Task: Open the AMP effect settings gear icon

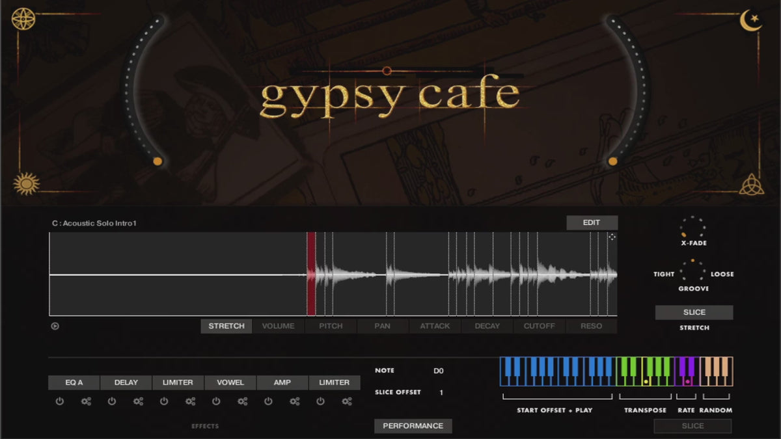Action: (x=294, y=401)
